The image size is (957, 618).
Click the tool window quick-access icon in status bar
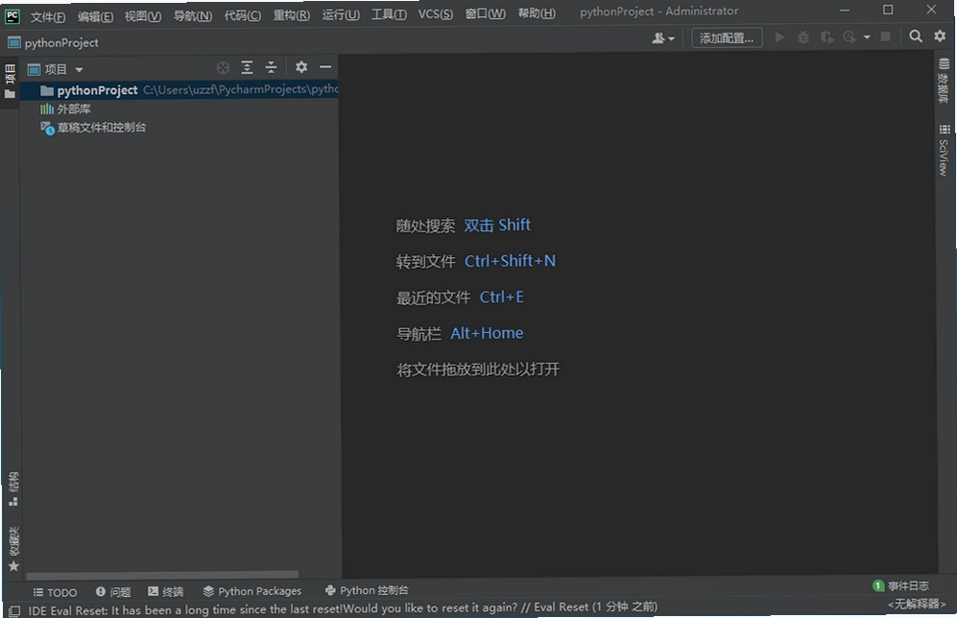pyautogui.click(x=14, y=610)
